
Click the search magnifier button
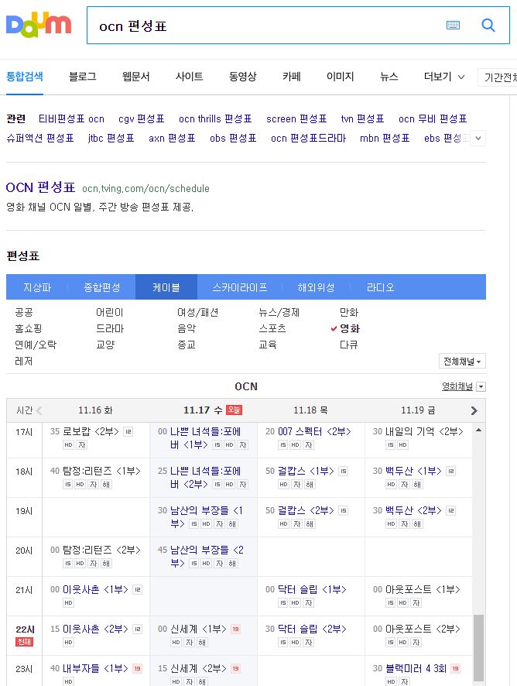click(488, 25)
